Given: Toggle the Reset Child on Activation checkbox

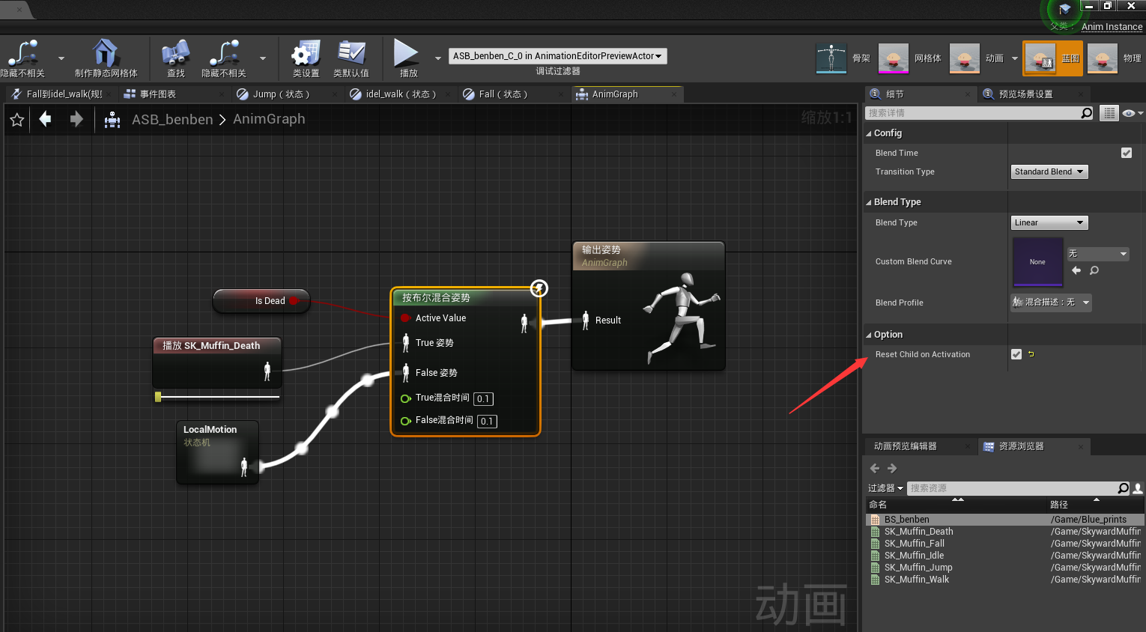Looking at the screenshot, I should click(1016, 354).
